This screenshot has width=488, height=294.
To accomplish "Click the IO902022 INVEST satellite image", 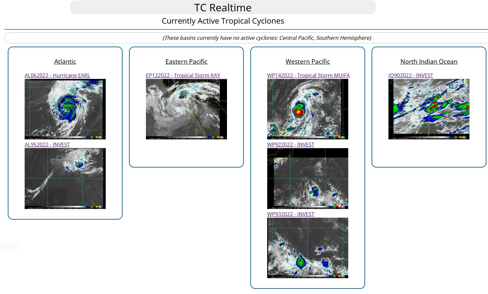I will point(429,109).
